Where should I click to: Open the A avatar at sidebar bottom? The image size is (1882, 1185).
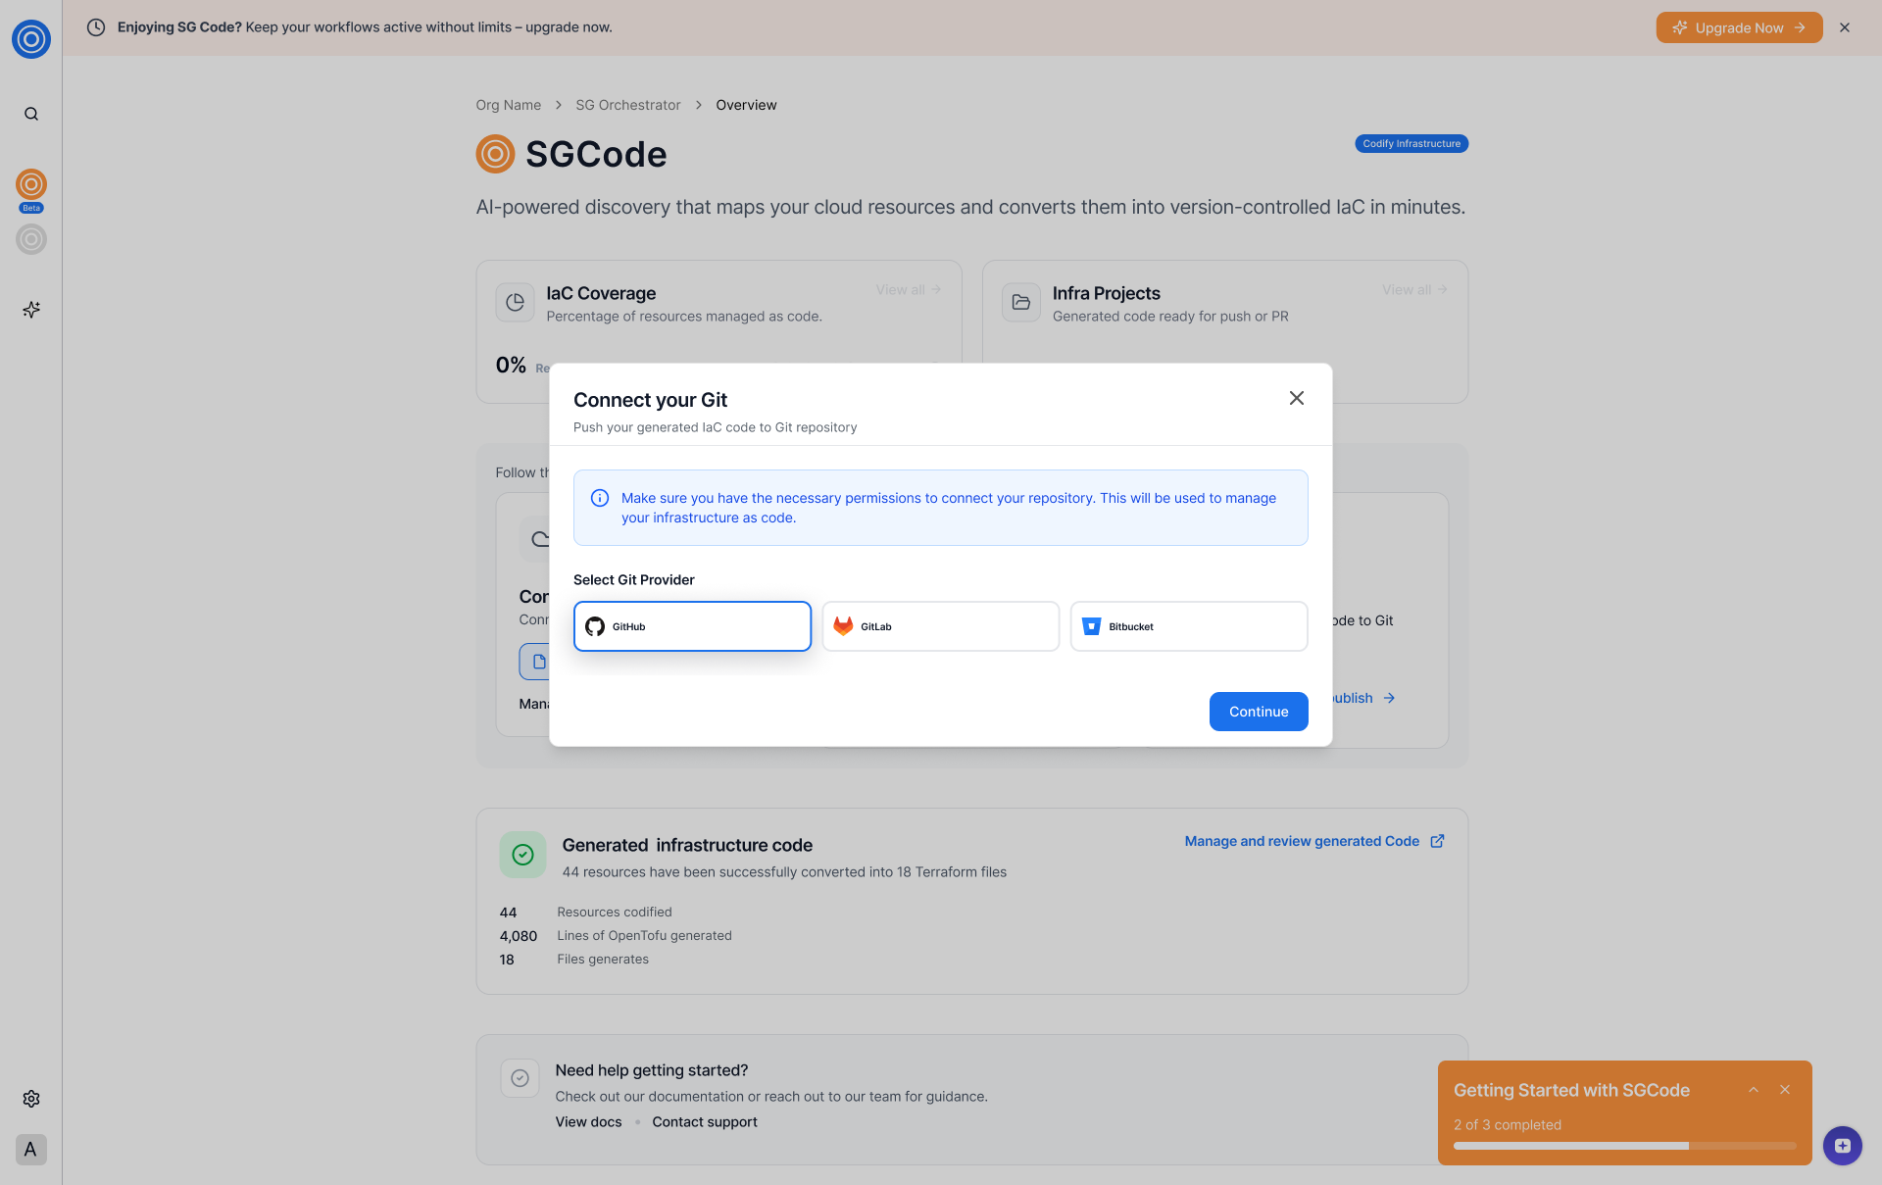tap(30, 1150)
